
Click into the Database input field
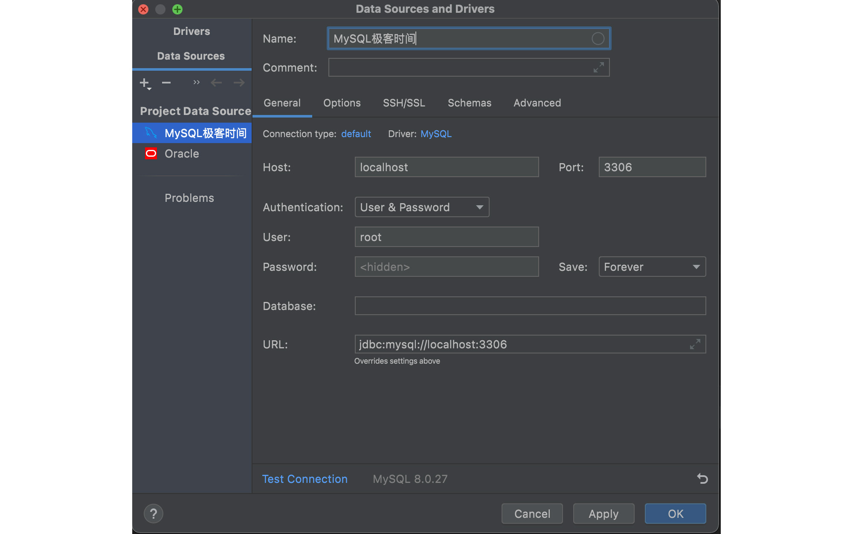pyautogui.click(x=530, y=306)
